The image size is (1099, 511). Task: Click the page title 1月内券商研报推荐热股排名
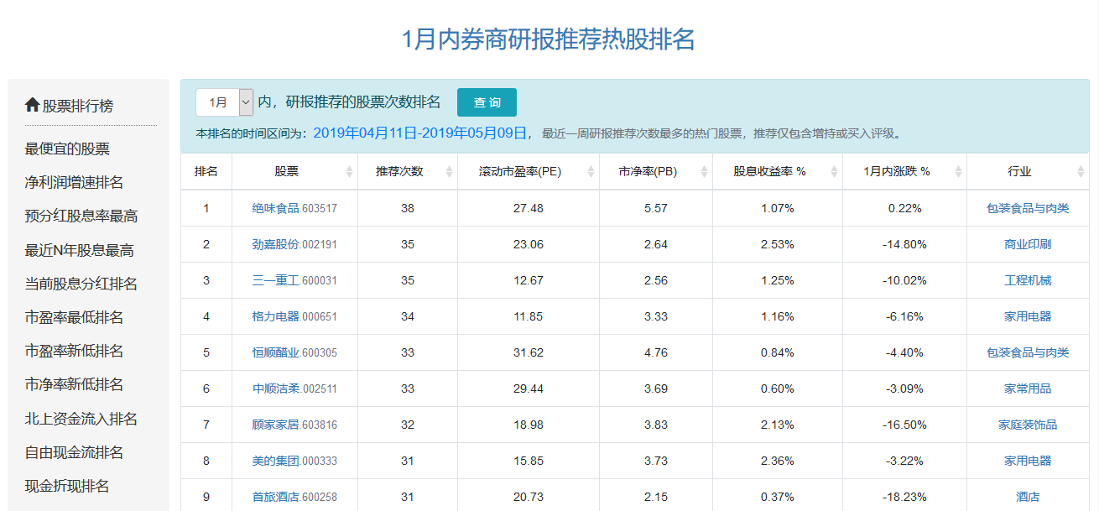coord(549,39)
